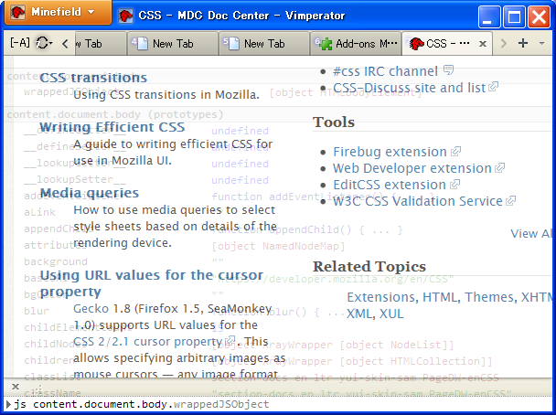Viewport: 556px width, 415px height.
Task: Click the triangle prompt before js command
Action: coord(8,404)
